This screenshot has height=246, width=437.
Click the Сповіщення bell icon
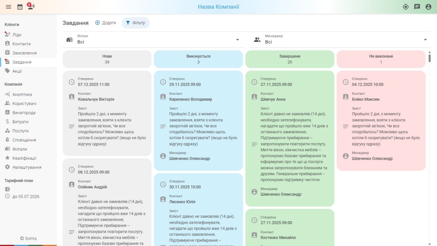[x=7, y=140]
